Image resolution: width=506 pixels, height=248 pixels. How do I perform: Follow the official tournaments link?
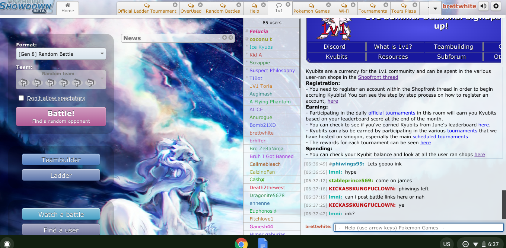point(392,113)
